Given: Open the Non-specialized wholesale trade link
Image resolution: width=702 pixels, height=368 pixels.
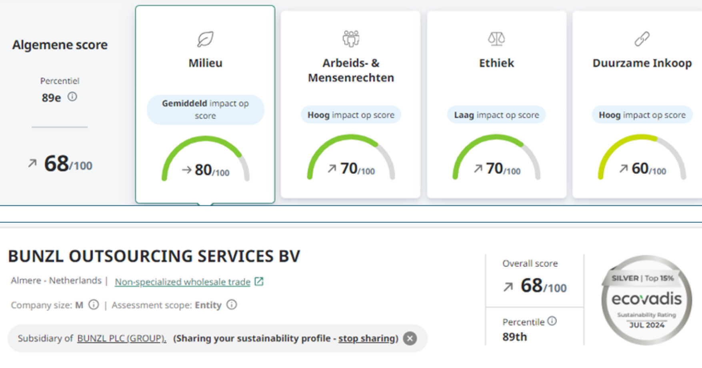Looking at the screenshot, I should 183,282.
